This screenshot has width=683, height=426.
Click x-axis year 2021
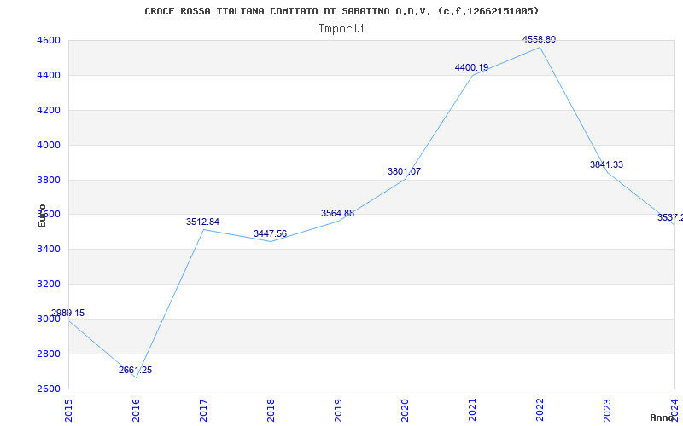click(473, 411)
